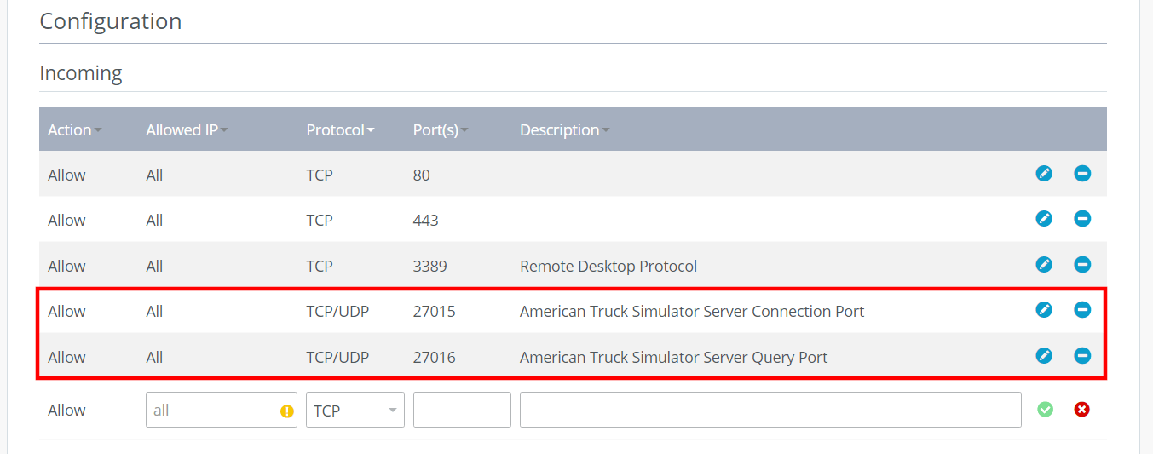Screen dimensions: 1153x454
Task: Select the port 3389 cell
Action: pyautogui.click(x=430, y=267)
